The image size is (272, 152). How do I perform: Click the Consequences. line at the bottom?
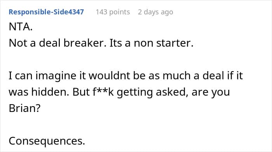[47, 141]
